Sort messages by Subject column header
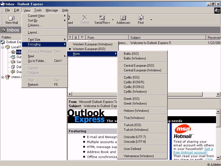Image resolution: width=221 pixels, height=166 pixels. click(x=167, y=38)
